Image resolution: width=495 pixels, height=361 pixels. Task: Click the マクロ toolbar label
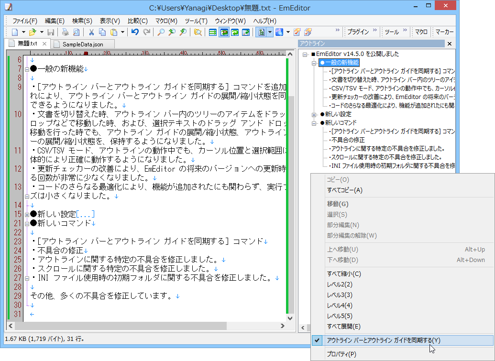pos(421,32)
